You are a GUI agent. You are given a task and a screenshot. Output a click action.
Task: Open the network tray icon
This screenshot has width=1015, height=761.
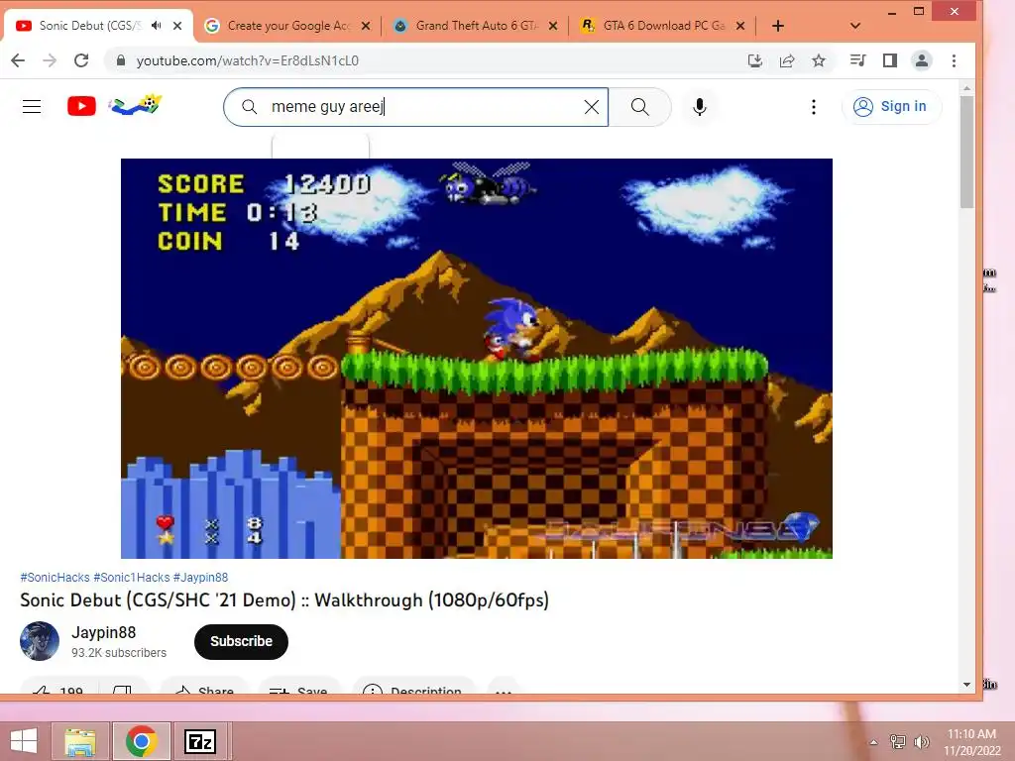coord(898,742)
